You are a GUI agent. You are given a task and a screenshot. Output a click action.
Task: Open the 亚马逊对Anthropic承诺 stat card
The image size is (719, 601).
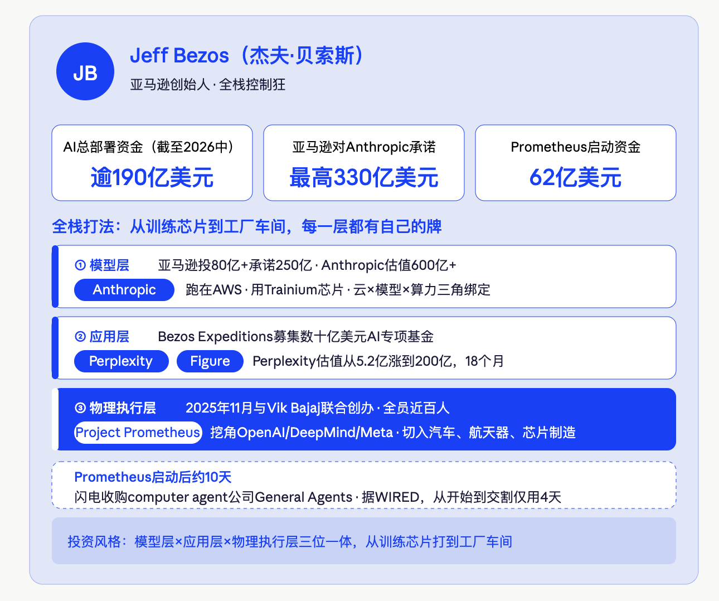364,163
